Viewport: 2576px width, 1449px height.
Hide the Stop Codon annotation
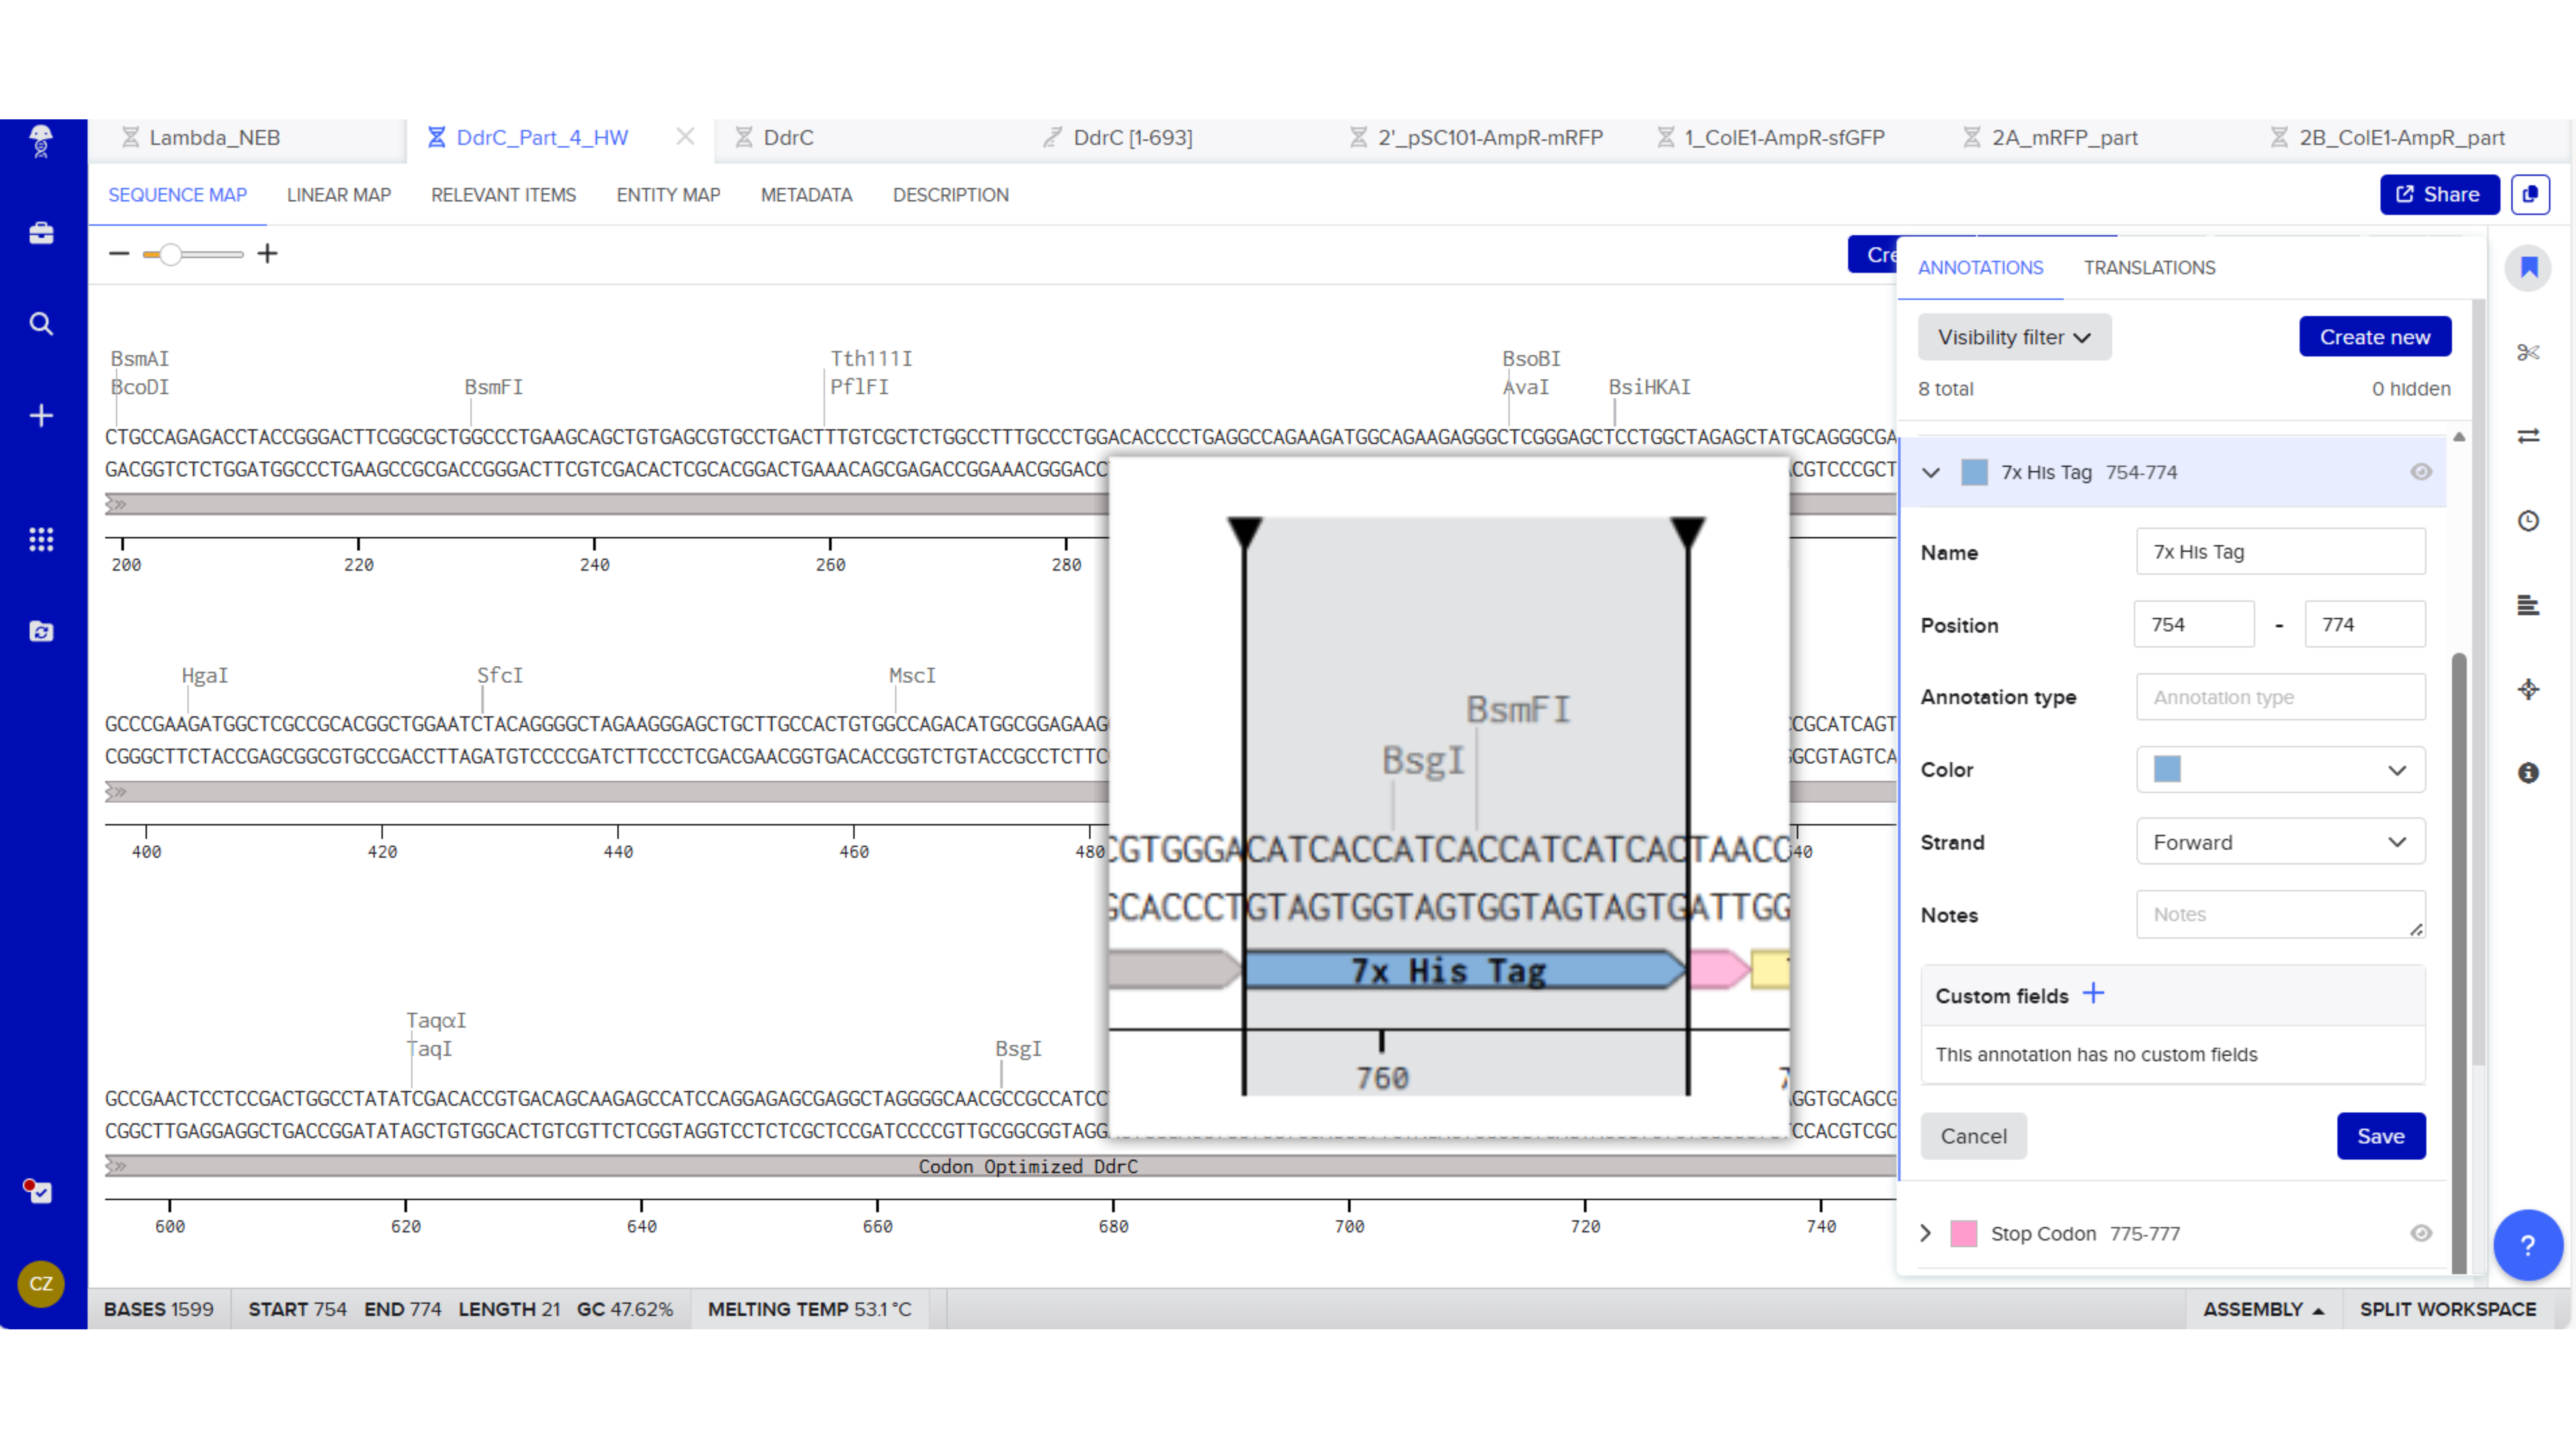(2420, 1233)
